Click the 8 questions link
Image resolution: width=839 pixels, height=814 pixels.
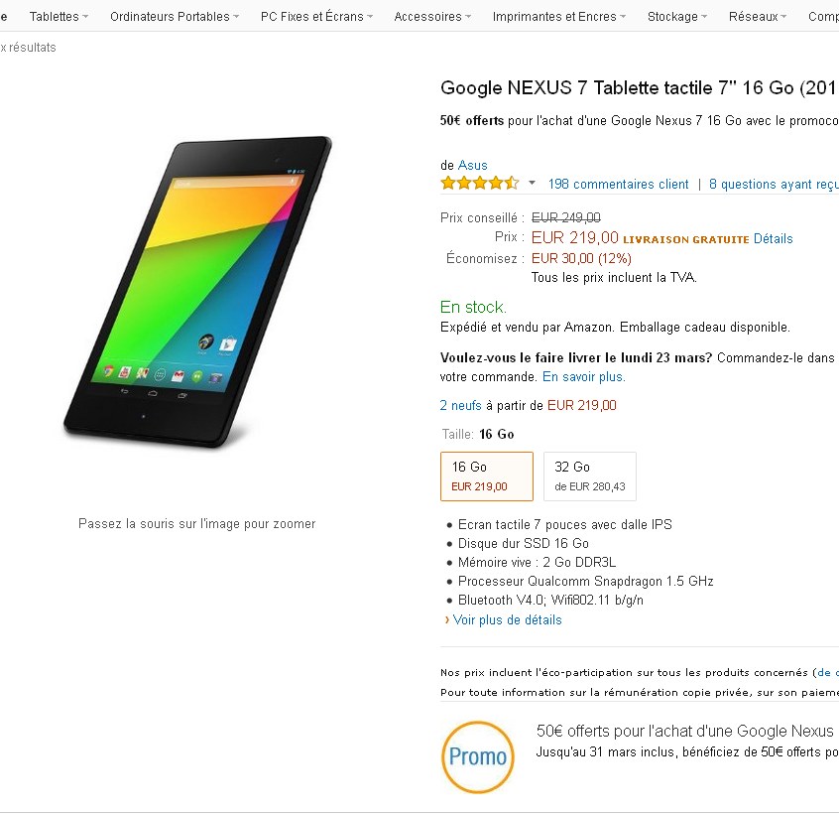(774, 184)
